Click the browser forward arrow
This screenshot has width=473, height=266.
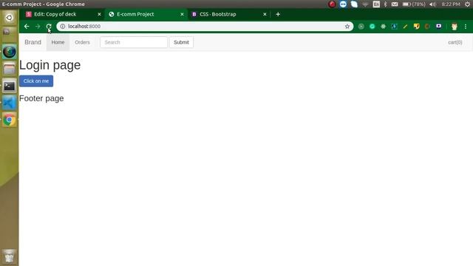coord(38,27)
